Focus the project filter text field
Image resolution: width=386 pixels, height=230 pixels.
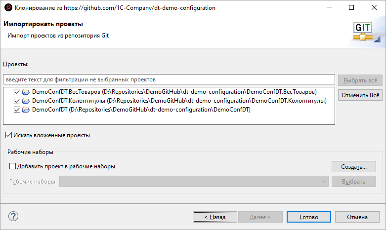coord(168,79)
